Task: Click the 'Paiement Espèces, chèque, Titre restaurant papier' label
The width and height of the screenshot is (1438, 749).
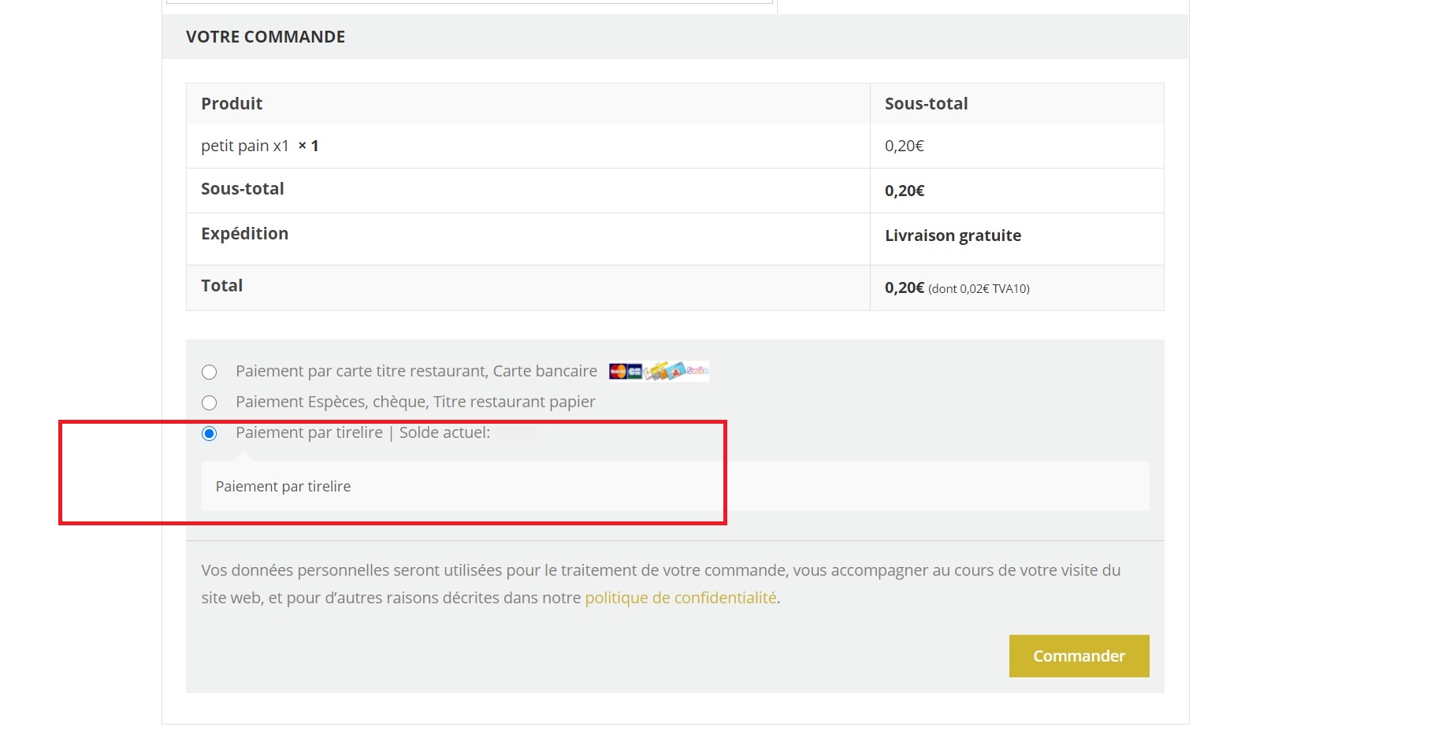Action: point(415,402)
